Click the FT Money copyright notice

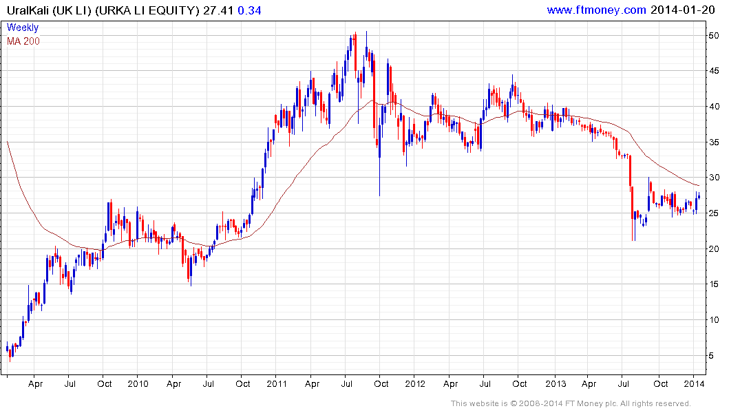tap(571, 403)
